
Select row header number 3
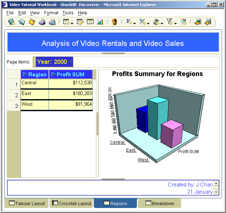point(14,106)
